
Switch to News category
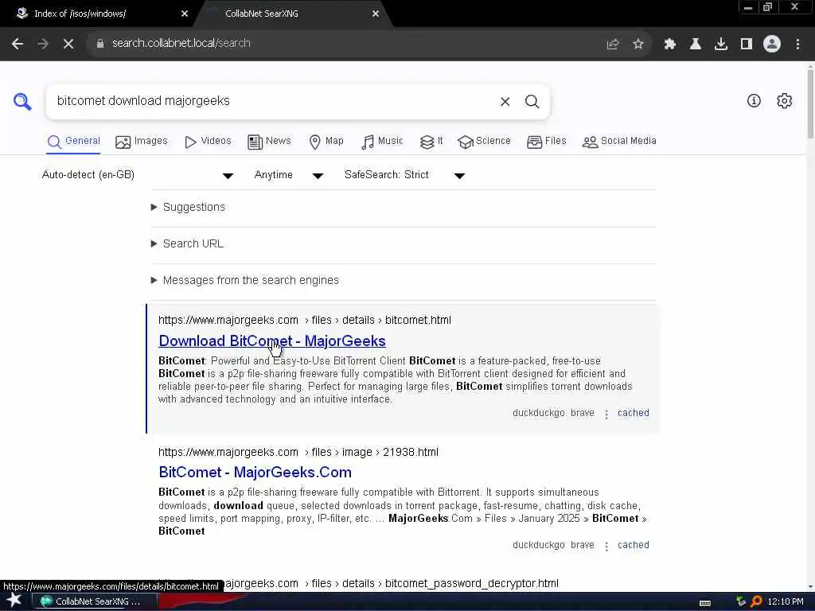click(269, 142)
